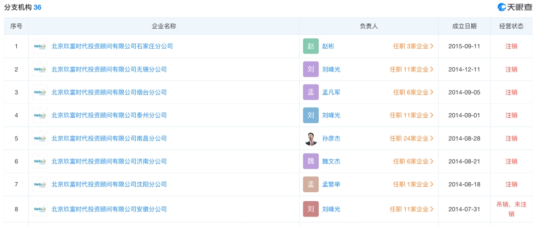This screenshot has height=226, width=537.
Task: Open the 烟台分公司 company link
Action: [109, 92]
